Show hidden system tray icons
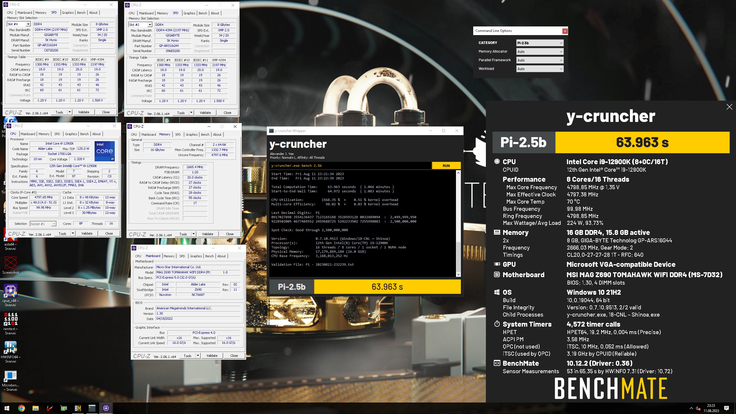 (x=691, y=408)
